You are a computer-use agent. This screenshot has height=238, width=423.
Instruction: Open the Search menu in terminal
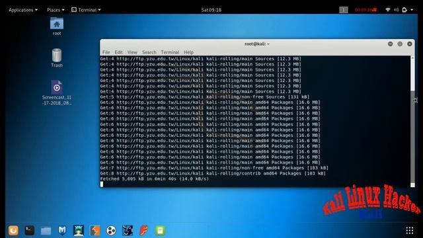pos(149,52)
